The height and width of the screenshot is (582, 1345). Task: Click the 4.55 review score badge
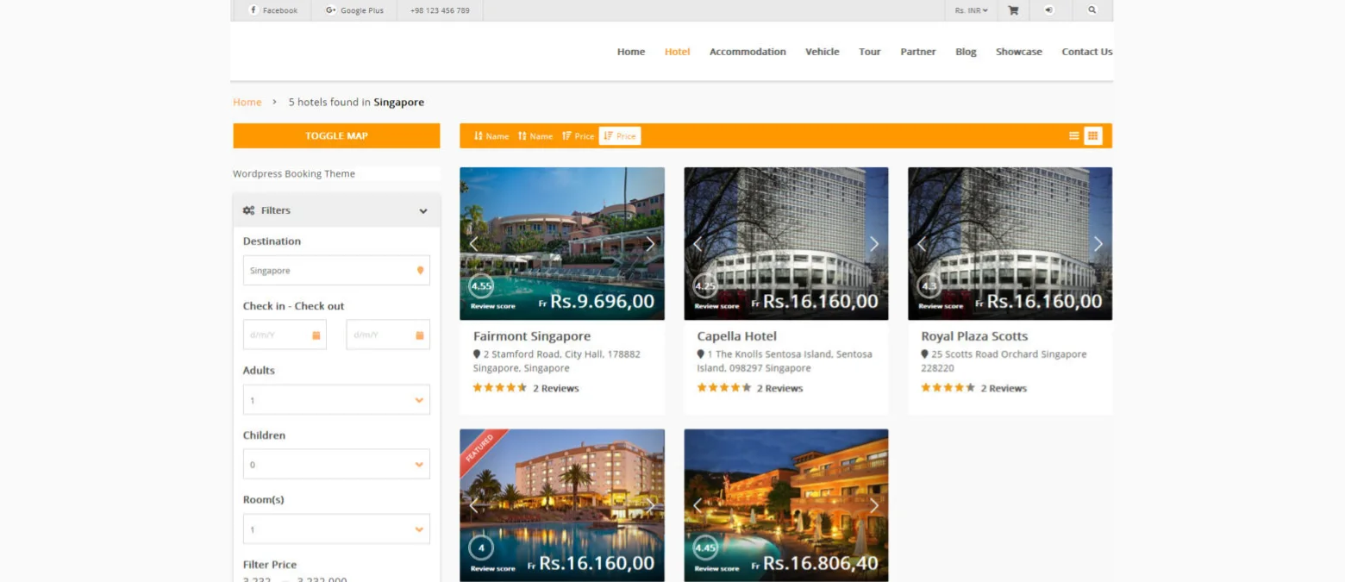[x=481, y=285]
